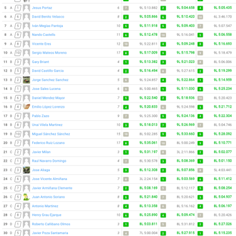Click the placeholder avatar for Nando Castells

[x=26, y=35]
